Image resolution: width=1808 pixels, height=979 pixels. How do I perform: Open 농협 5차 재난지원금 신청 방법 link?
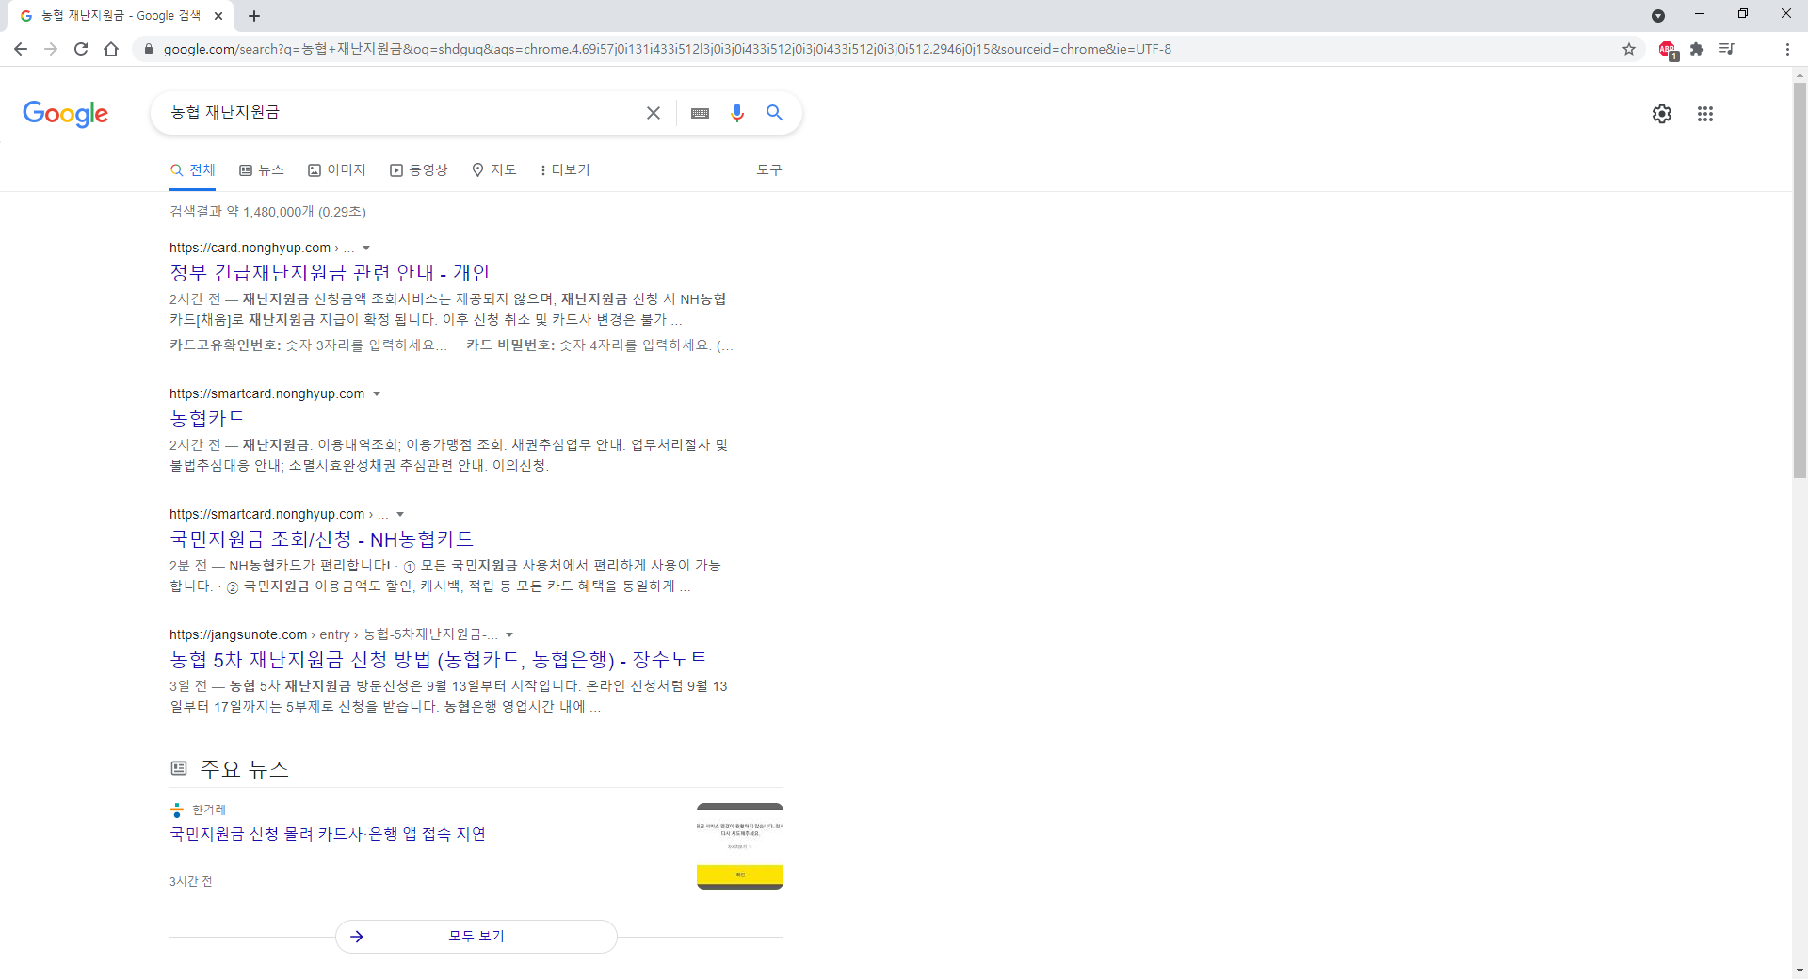[x=439, y=660]
